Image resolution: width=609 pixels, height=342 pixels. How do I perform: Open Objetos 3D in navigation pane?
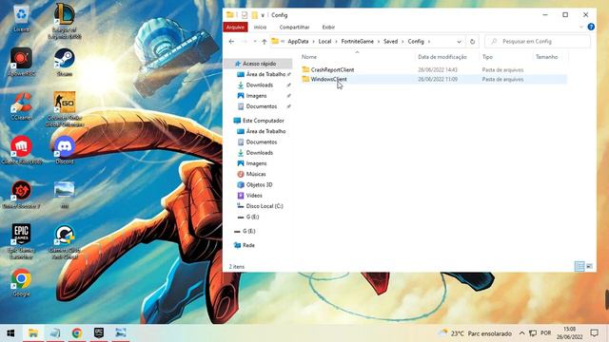pos(259,184)
